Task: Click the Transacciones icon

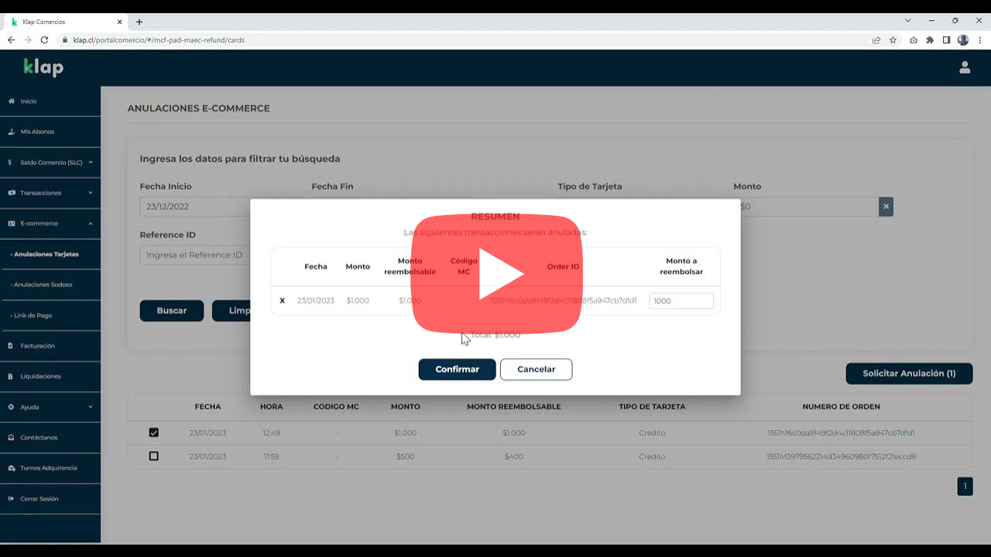Action: pos(11,193)
